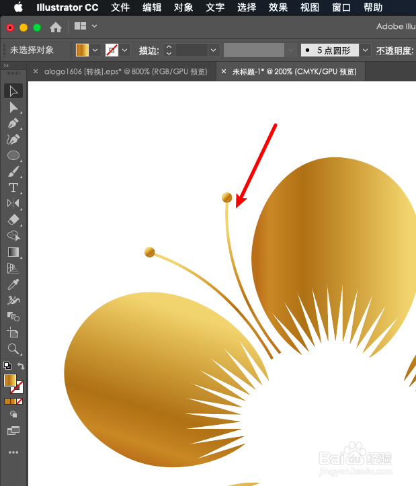
Task: Select the Direct Selection tool
Action: [x=13, y=108]
